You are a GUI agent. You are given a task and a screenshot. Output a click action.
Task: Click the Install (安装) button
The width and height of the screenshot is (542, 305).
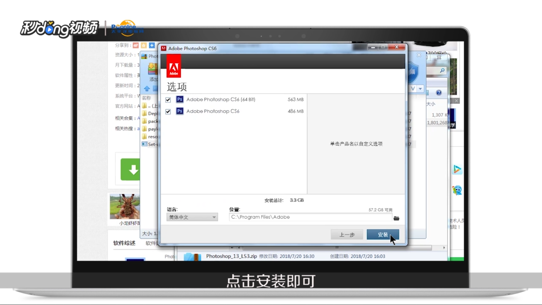point(383,235)
